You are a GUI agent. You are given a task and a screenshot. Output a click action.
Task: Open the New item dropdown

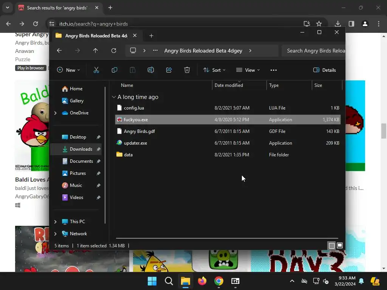(x=68, y=70)
